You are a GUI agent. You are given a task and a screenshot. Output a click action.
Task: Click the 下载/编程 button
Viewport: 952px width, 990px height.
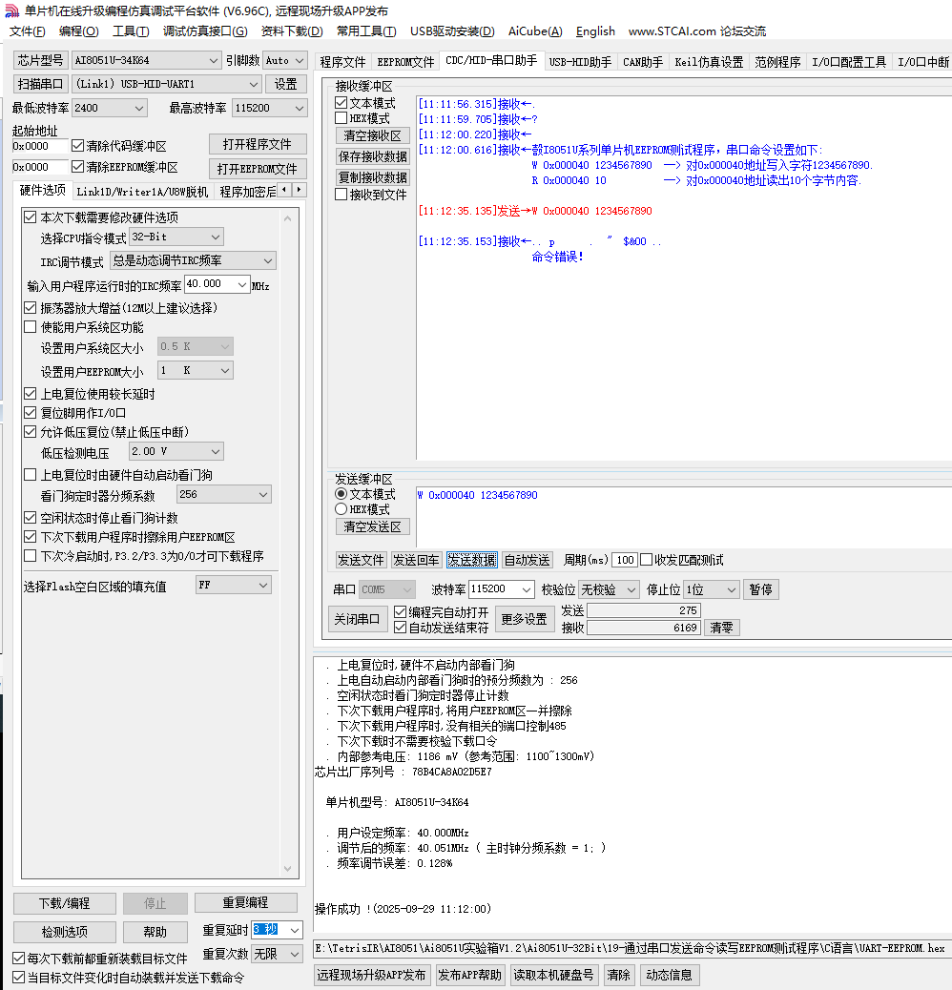point(65,903)
